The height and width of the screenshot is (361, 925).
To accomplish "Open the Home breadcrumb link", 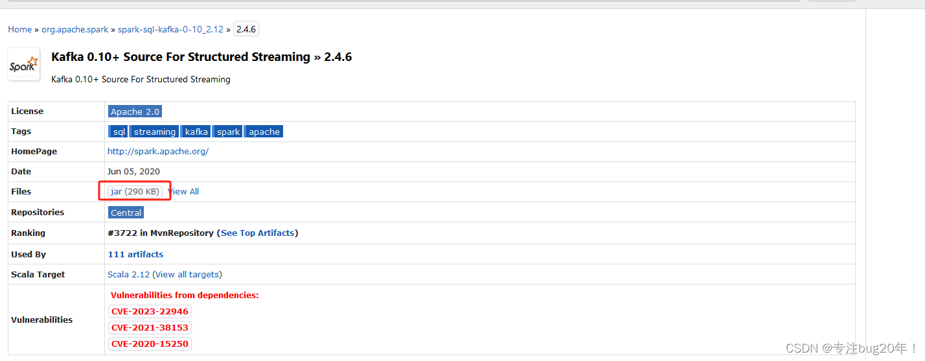I will 19,29.
